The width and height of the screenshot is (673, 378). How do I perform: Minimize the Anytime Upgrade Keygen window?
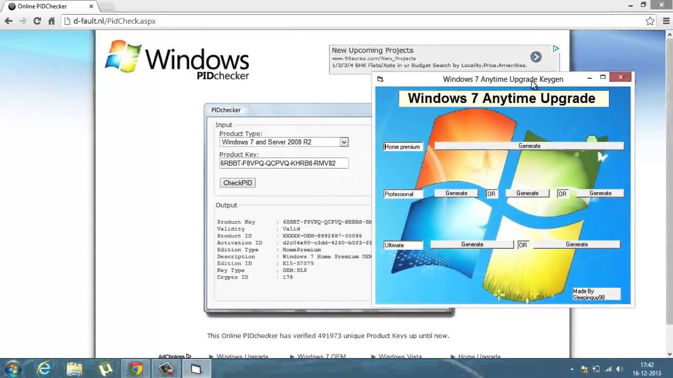(x=589, y=78)
